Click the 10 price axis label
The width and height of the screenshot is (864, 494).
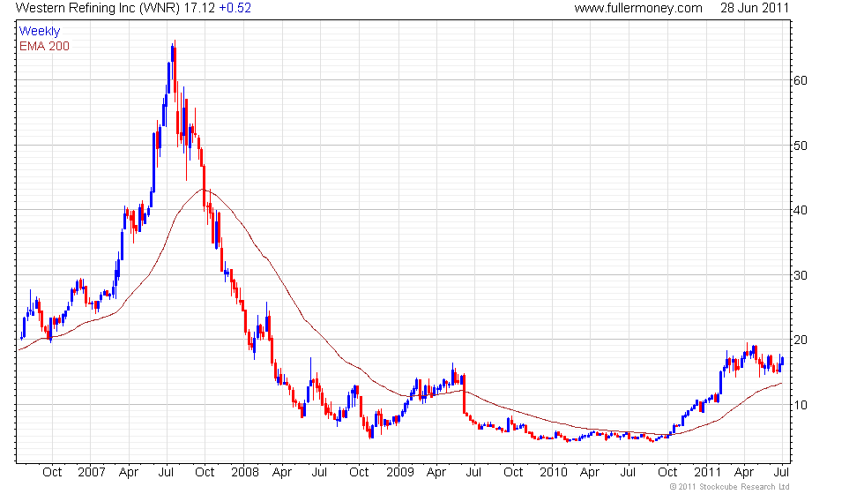801,405
